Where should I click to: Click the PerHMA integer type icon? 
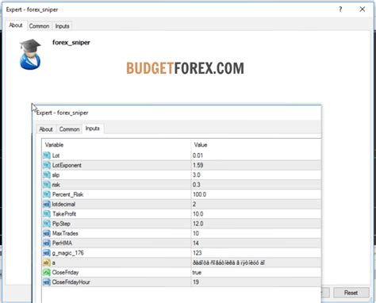click(47, 243)
